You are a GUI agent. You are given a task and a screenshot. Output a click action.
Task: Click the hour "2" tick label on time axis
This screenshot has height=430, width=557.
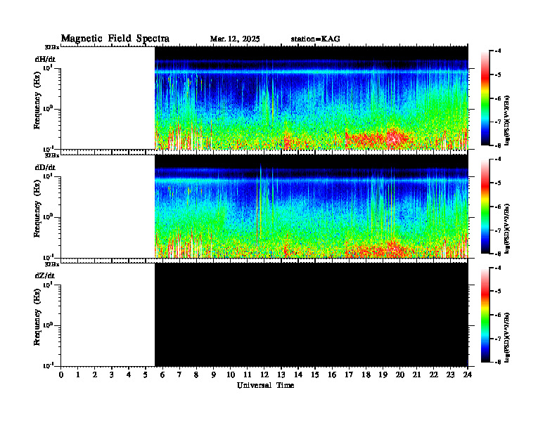tap(95, 375)
